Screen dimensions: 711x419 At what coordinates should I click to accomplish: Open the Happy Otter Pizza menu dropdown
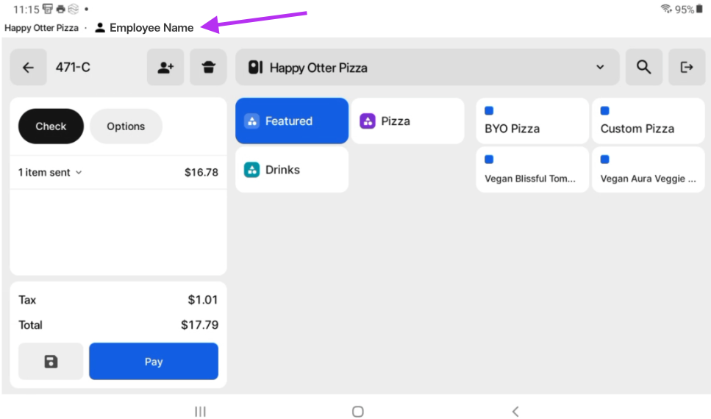(427, 68)
